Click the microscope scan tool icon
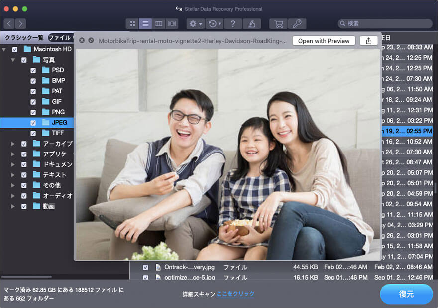The image size is (438, 308). 252,23
